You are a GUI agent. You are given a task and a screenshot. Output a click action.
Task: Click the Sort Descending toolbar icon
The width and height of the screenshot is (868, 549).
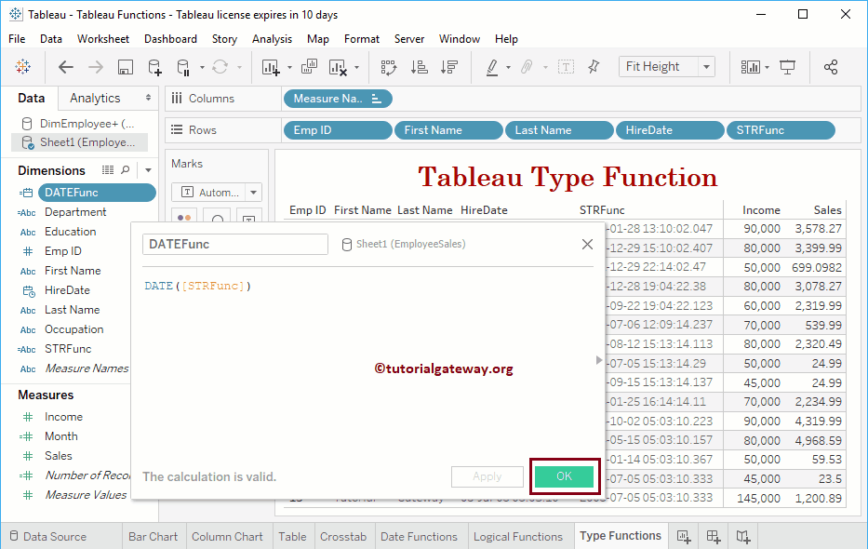click(448, 66)
